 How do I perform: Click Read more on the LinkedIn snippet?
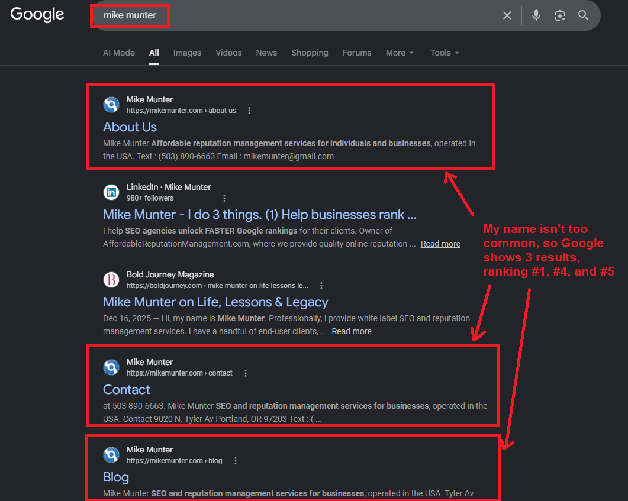click(440, 244)
